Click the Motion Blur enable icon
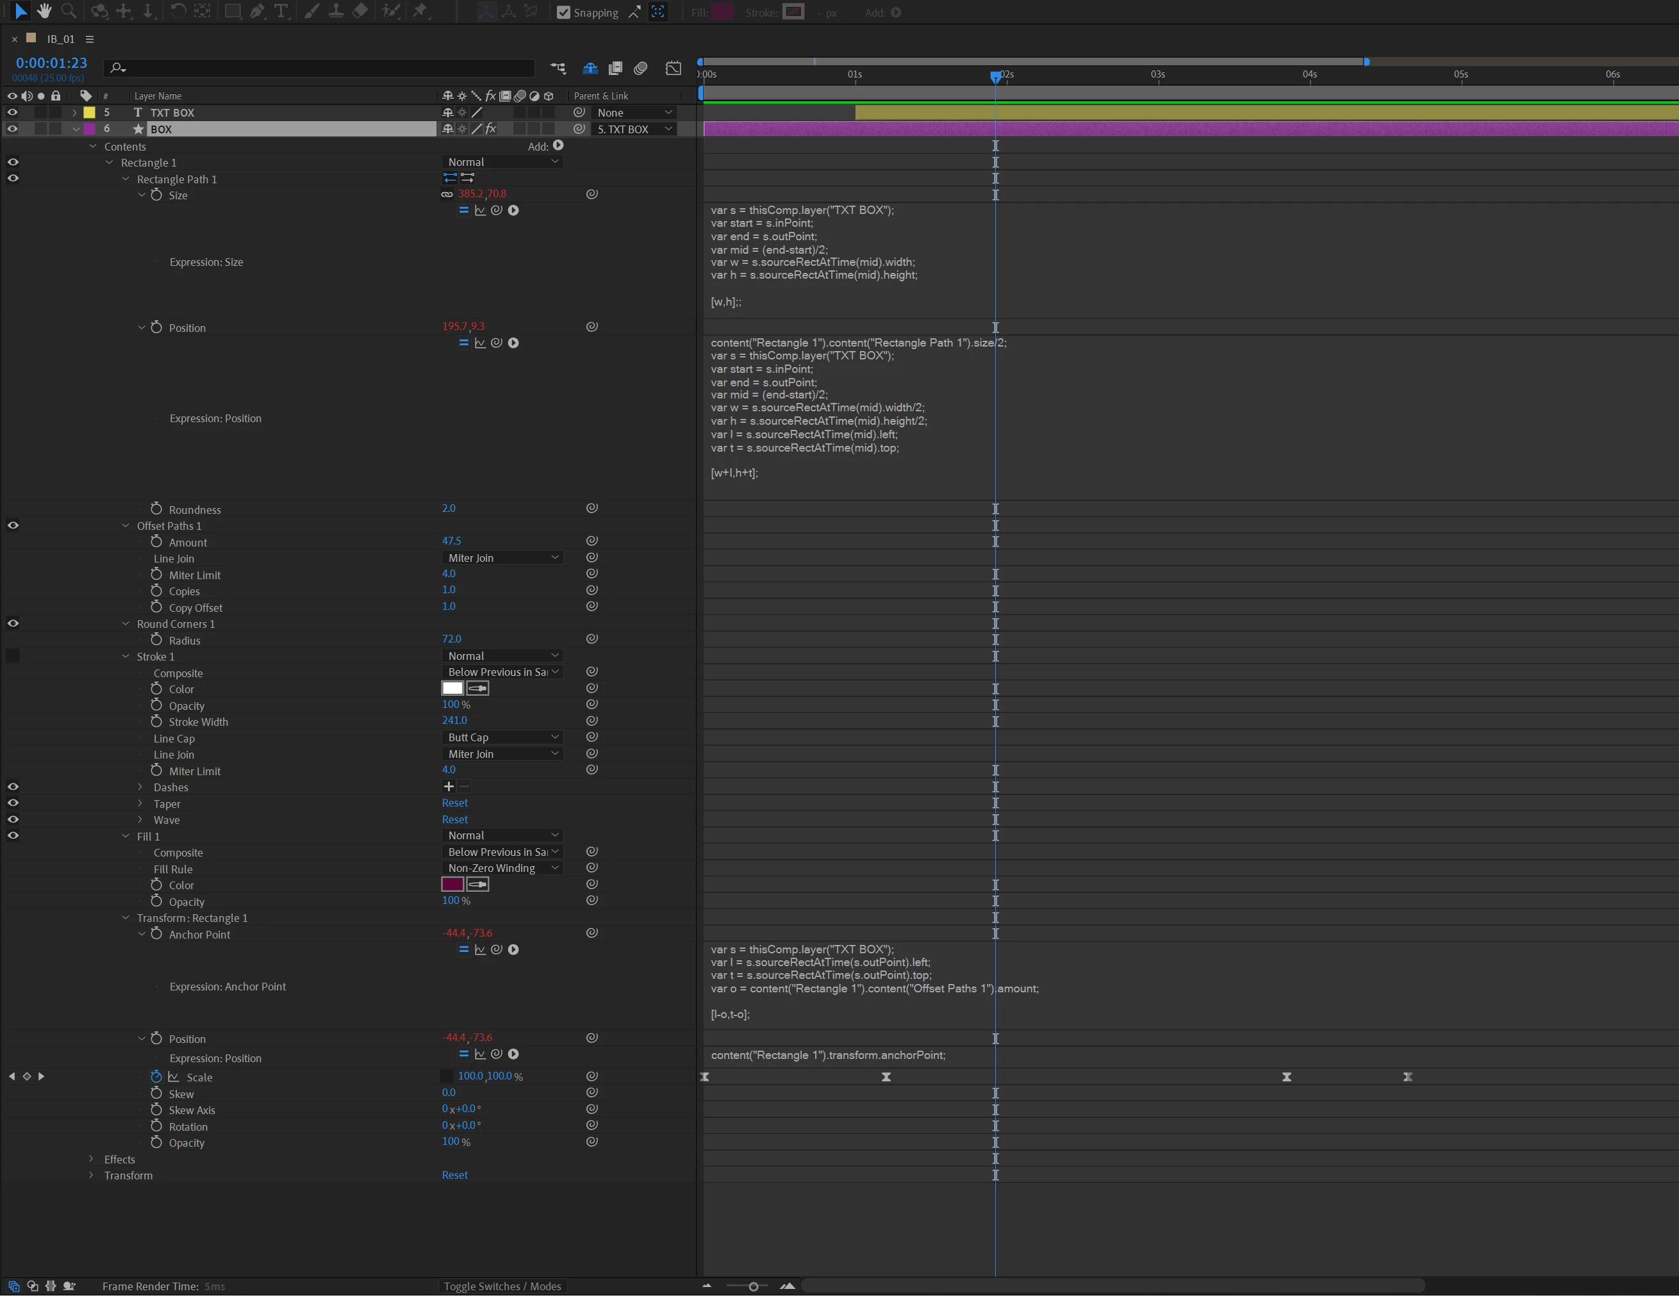This screenshot has width=1679, height=1296. tap(640, 69)
